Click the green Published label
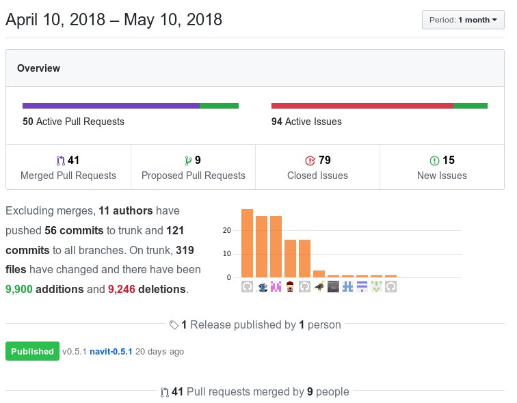Viewport: 517px width, 403px height. pyautogui.click(x=32, y=351)
